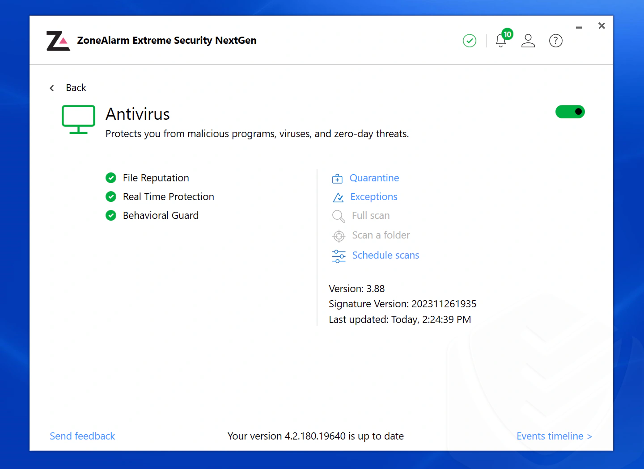Click the Schedule scans sliders icon
This screenshot has width=644, height=469.
tap(339, 256)
